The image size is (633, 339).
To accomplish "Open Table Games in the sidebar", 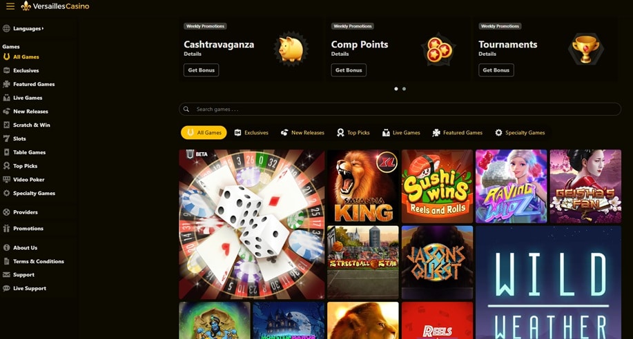I will tap(29, 152).
